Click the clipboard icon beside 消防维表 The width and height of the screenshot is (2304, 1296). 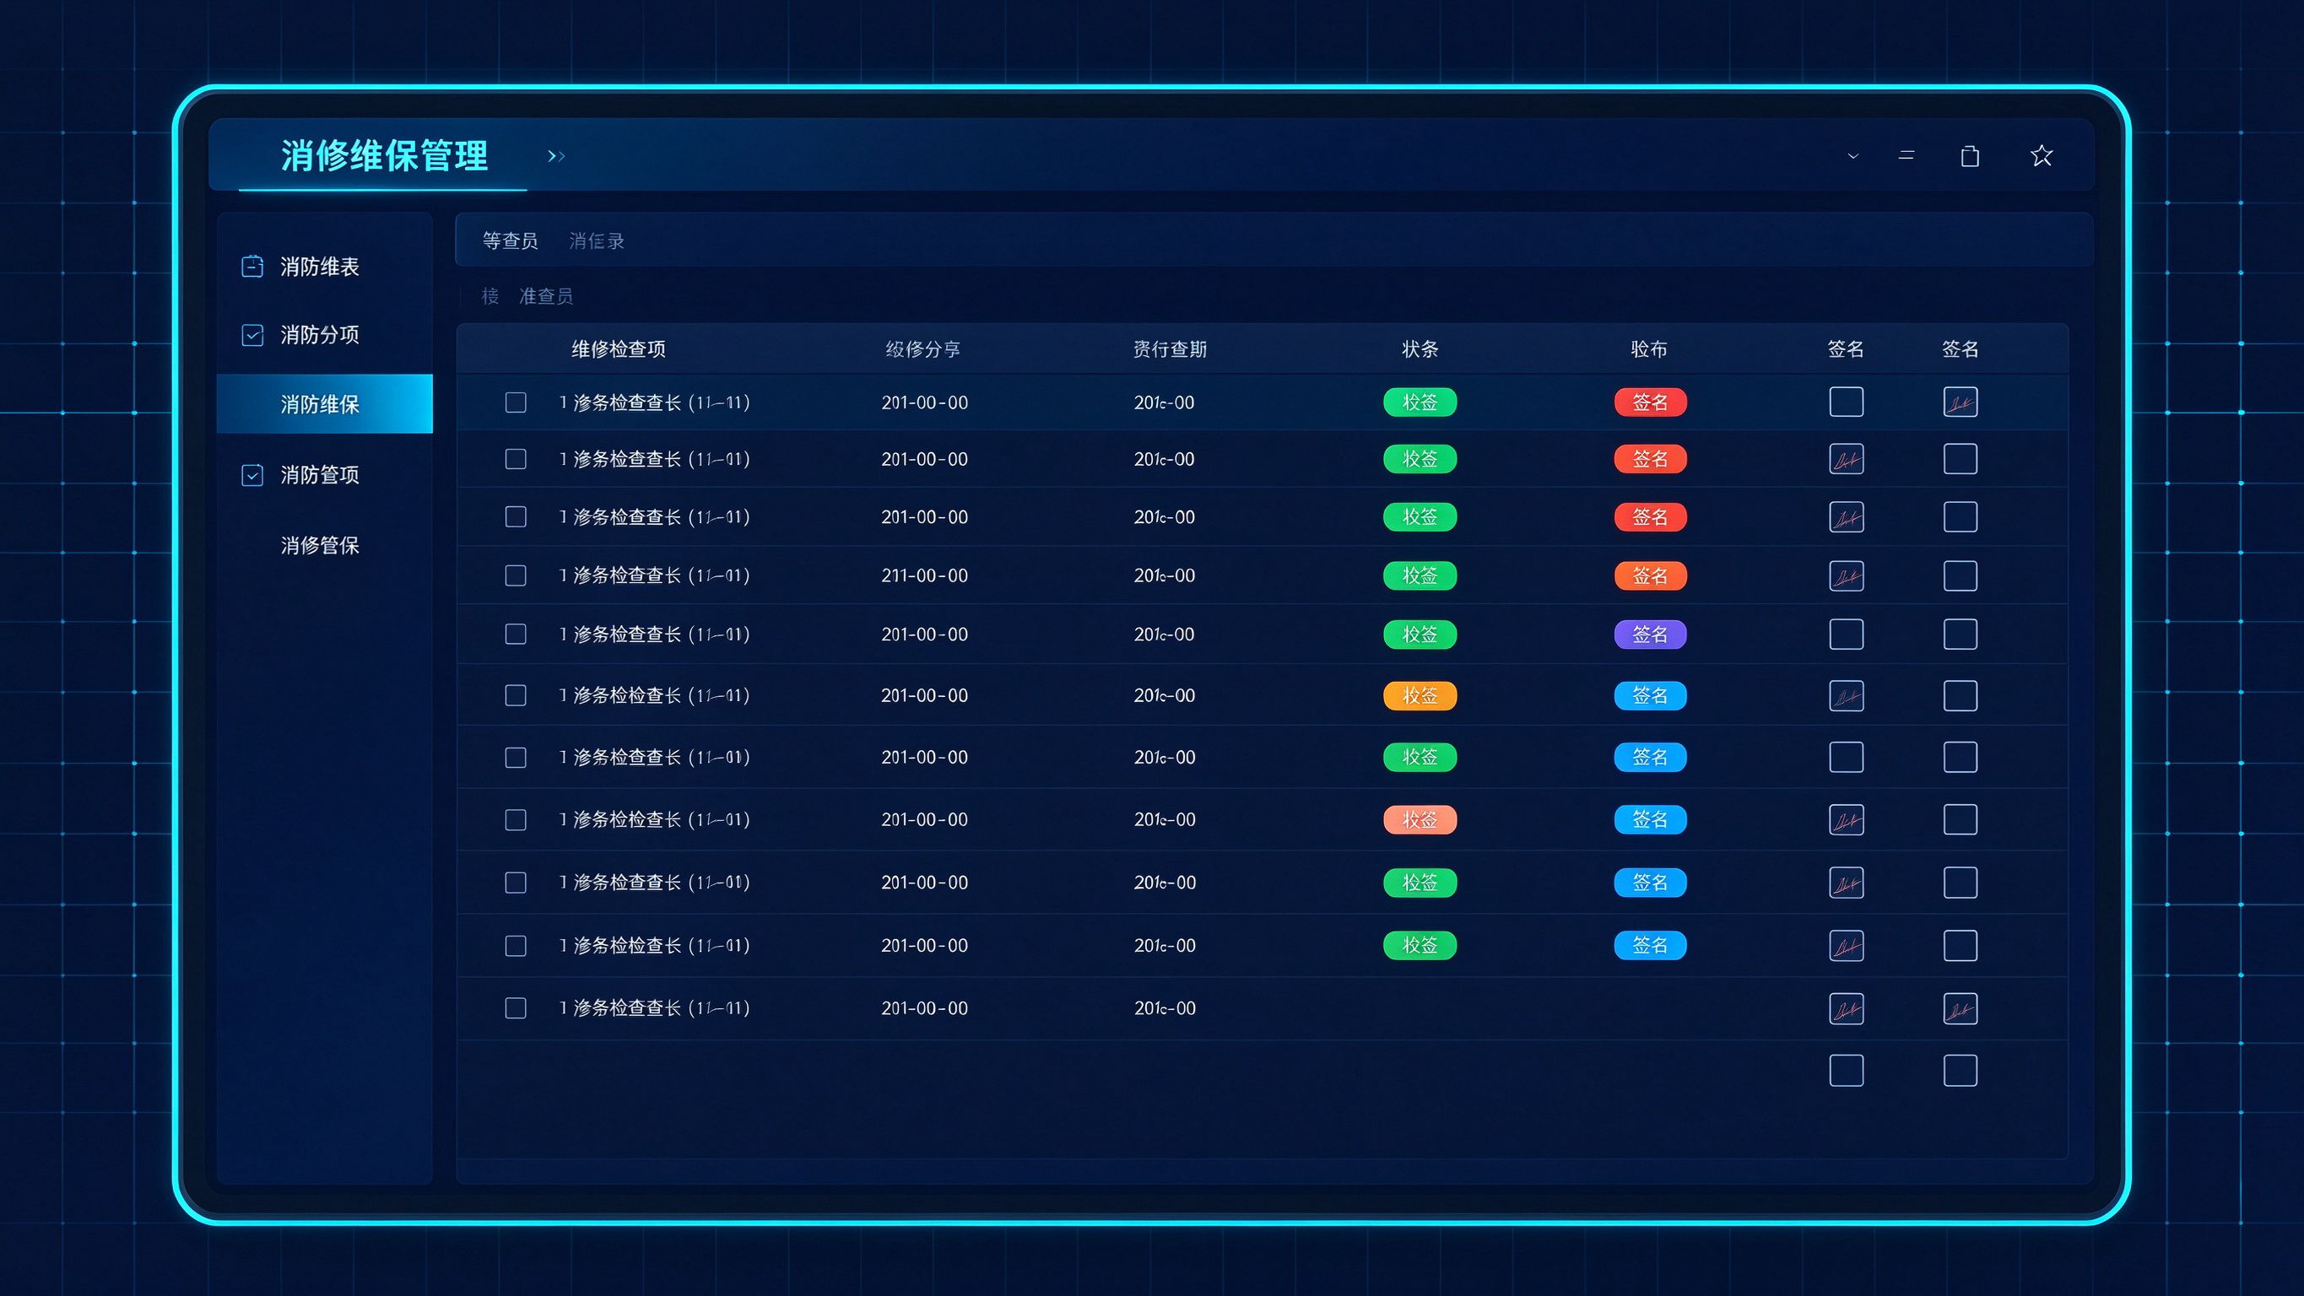click(252, 267)
